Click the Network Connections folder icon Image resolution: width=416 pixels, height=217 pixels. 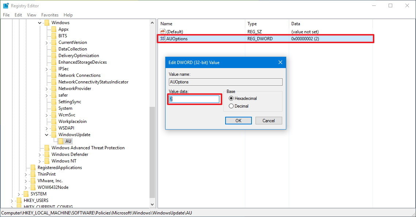point(54,75)
